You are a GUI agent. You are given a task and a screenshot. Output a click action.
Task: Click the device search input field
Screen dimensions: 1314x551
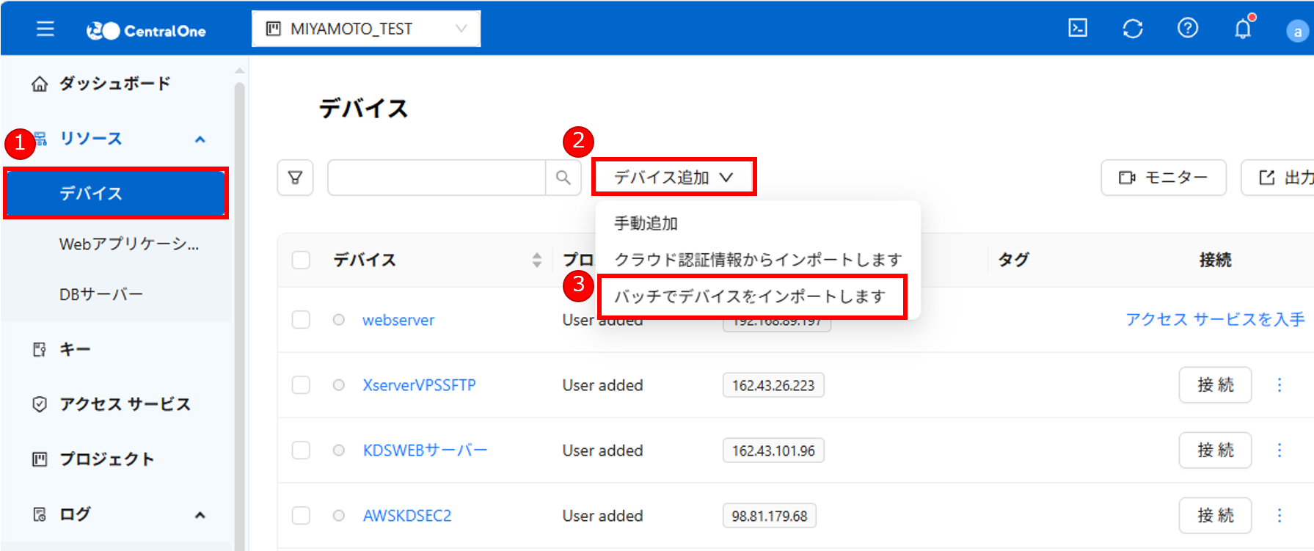437,178
